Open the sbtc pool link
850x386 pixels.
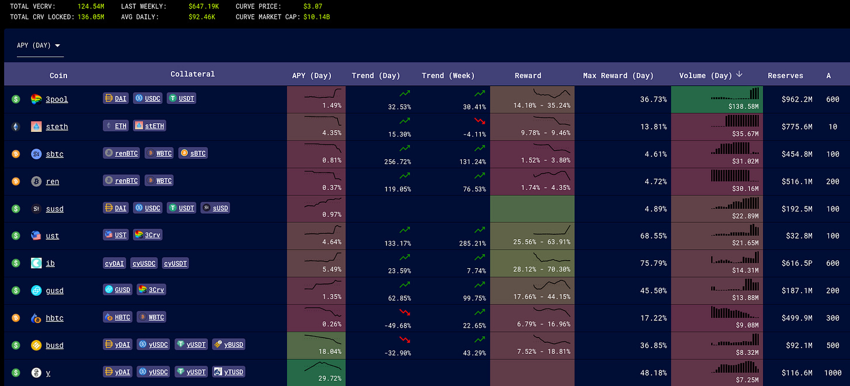tap(54, 154)
